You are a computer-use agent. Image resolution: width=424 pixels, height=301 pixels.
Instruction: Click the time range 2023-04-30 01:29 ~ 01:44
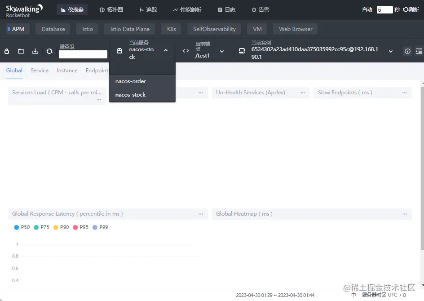click(x=275, y=295)
